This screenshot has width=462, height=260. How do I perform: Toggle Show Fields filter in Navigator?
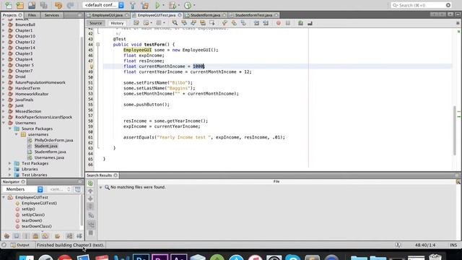[x=17, y=236]
